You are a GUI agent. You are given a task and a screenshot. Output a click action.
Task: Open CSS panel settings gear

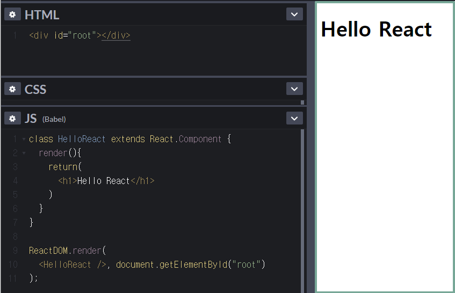pos(12,89)
